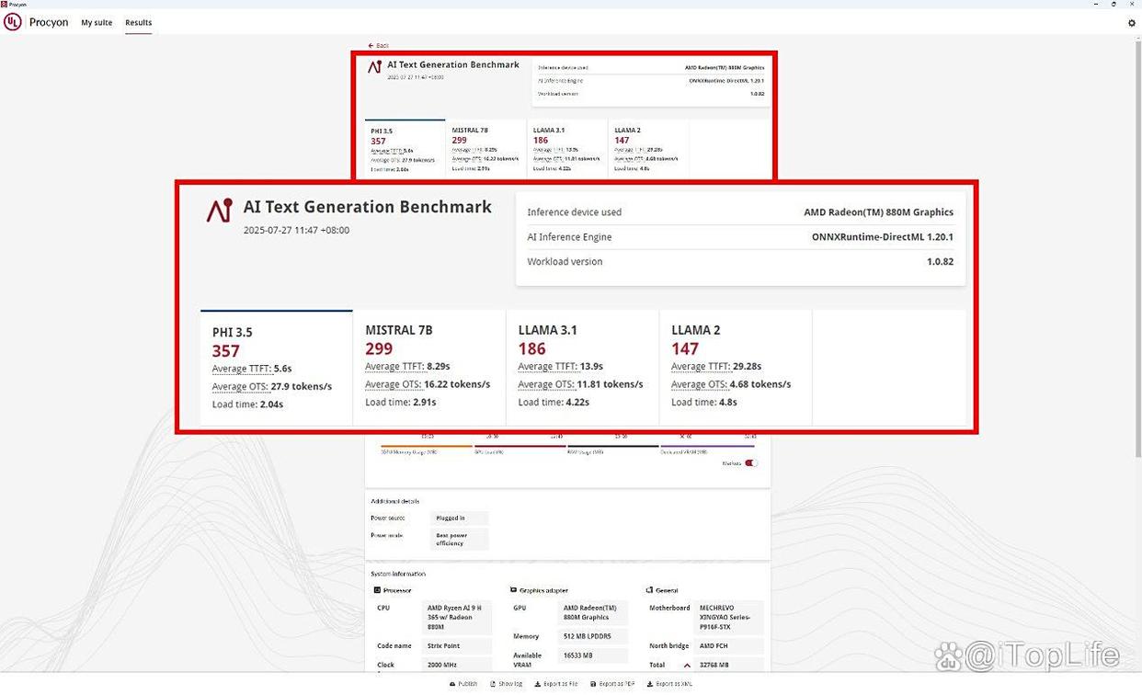Click the 'System information' heading

397,574
